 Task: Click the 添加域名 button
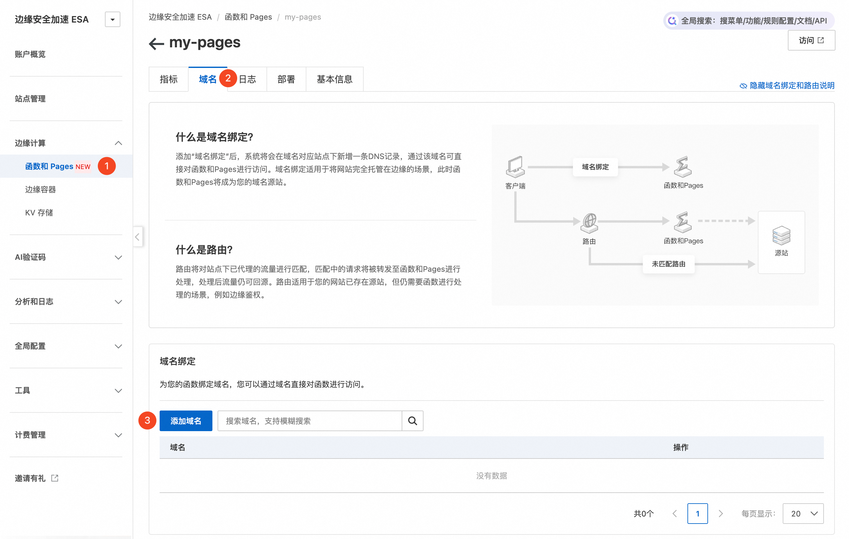coord(186,421)
